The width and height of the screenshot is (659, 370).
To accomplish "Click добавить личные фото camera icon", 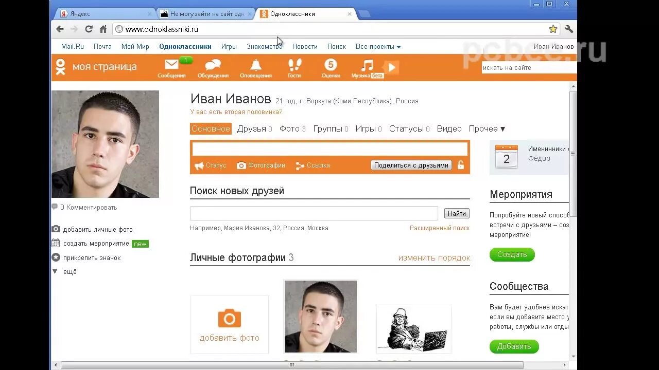I will pos(56,229).
